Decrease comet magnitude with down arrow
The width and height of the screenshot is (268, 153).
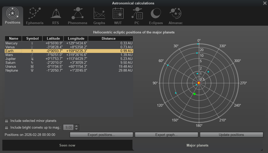tap(76, 129)
